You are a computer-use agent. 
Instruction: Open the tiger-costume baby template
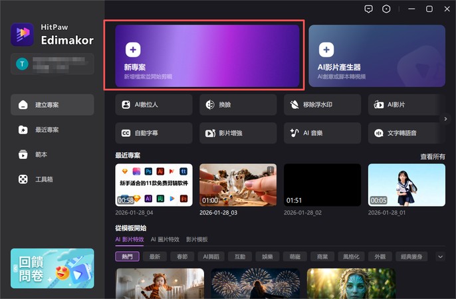[160, 284]
